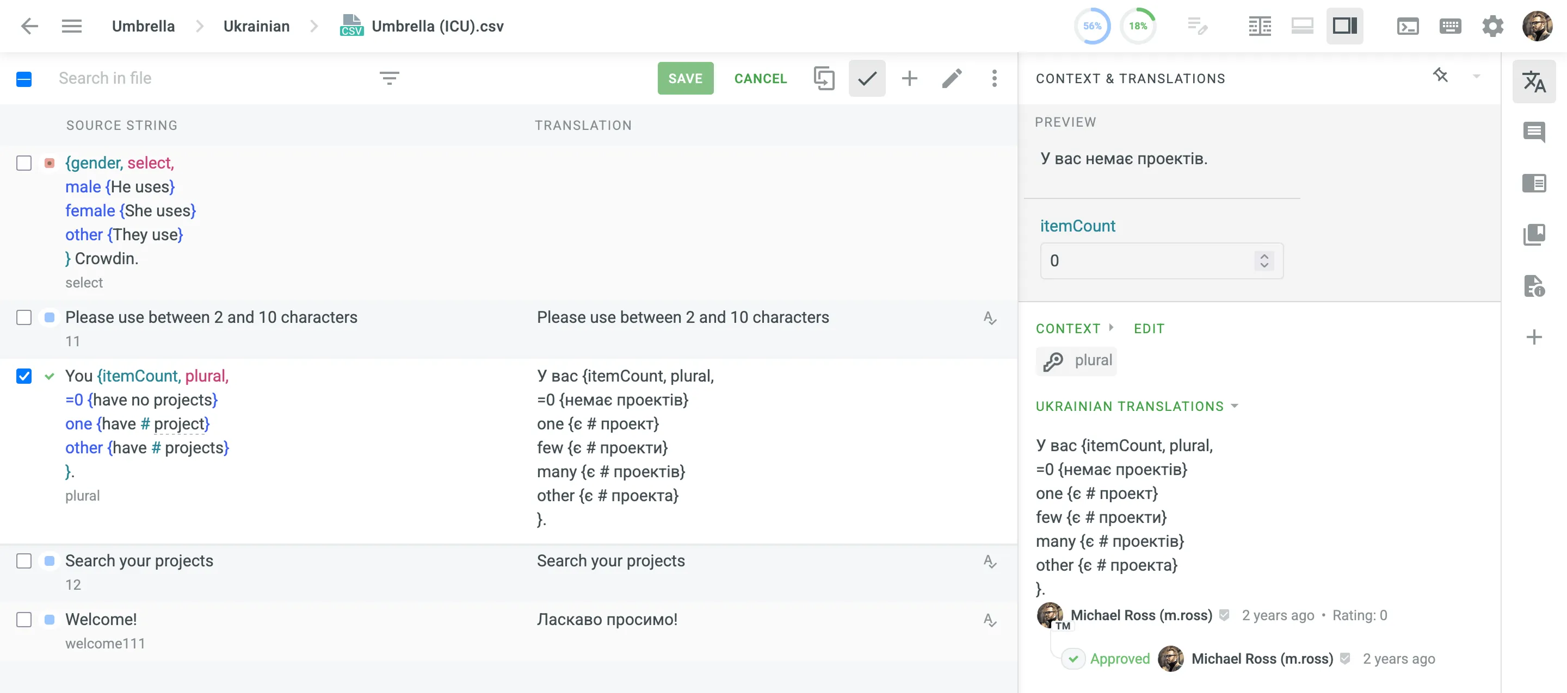Viewport: 1567px width, 693px height.
Task: Toggle checkbox for select string row
Action: 24,163
